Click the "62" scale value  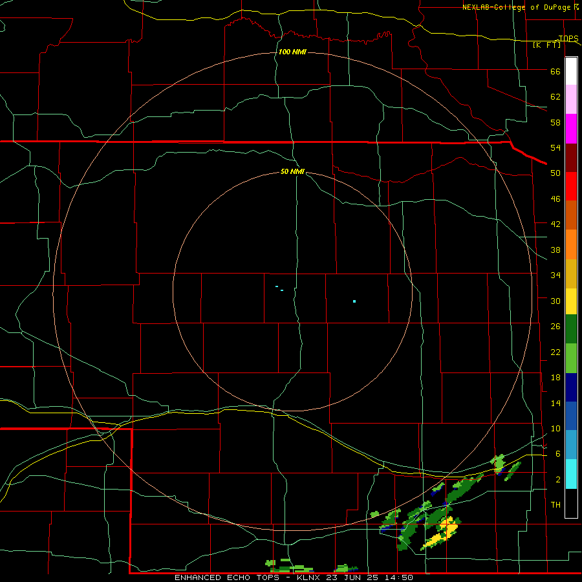pos(555,97)
